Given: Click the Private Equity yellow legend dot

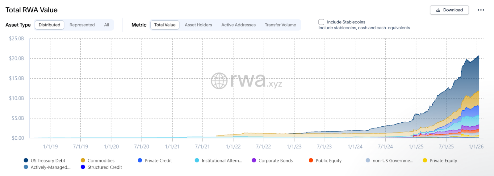Looking at the screenshot, I should click(x=425, y=160).
